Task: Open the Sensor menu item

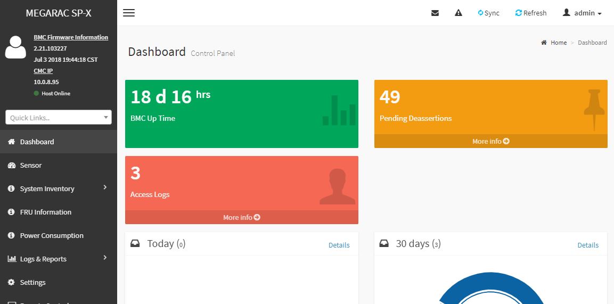Action: 31,165
